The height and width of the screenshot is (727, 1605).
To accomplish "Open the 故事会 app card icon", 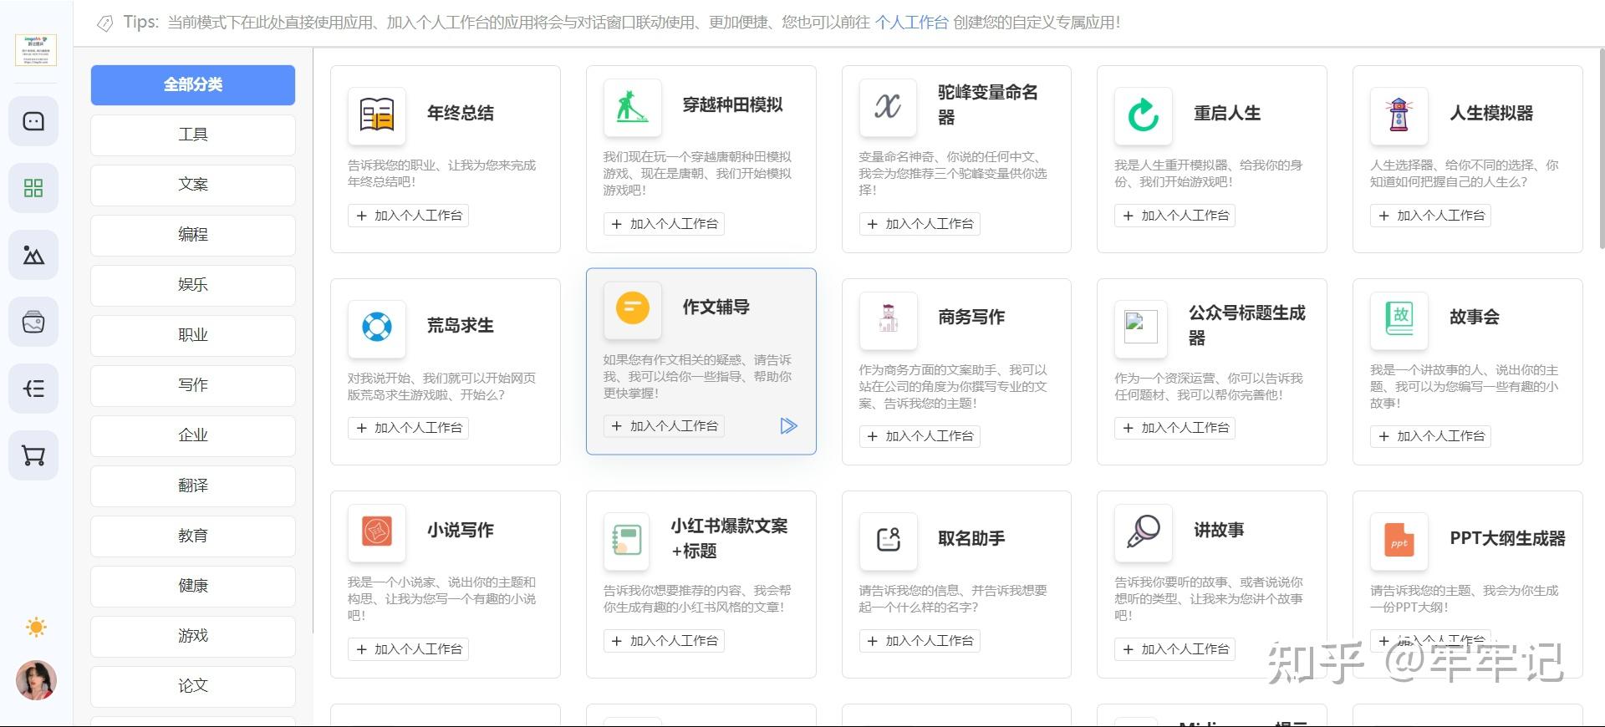I will 1399,318.
